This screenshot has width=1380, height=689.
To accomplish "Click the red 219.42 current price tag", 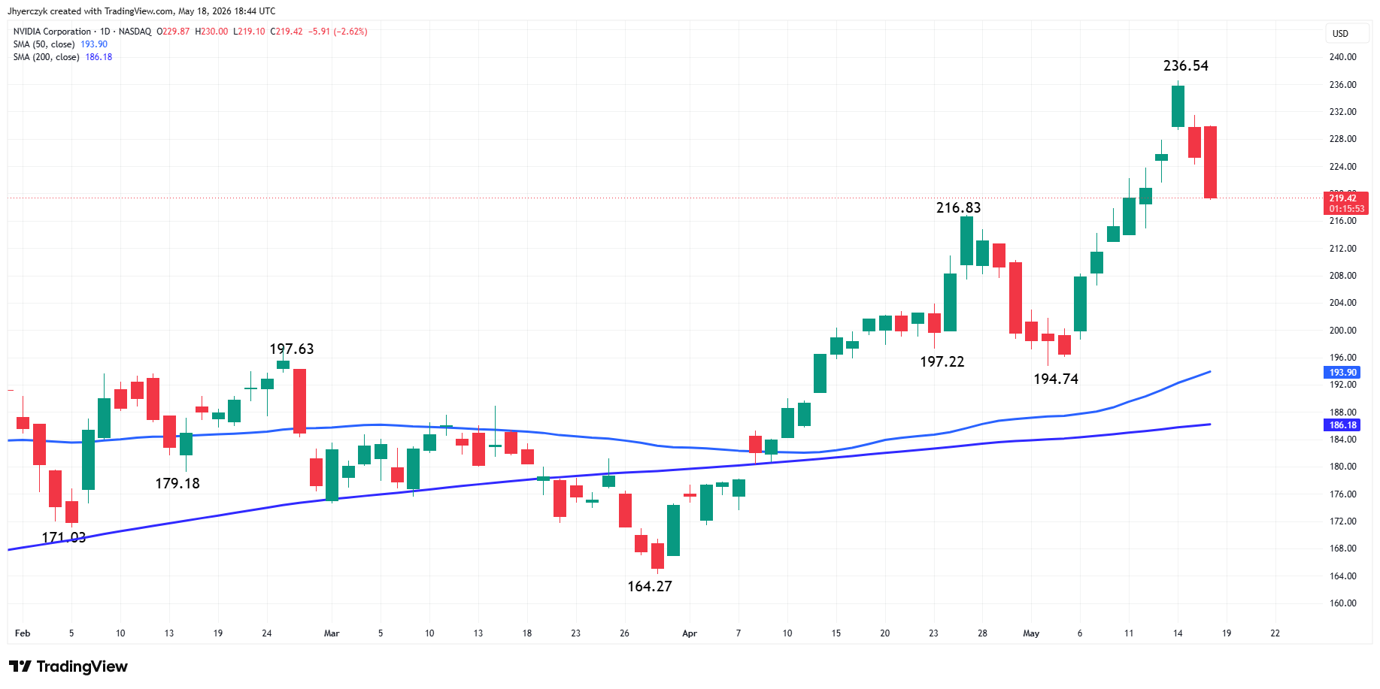I will coord(1345,204).
